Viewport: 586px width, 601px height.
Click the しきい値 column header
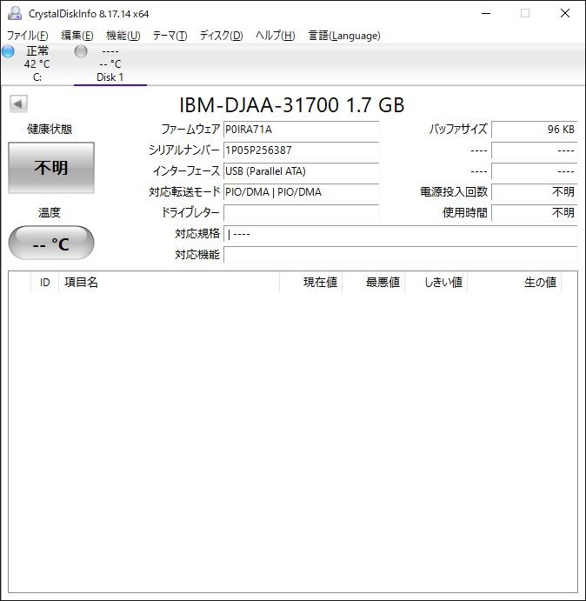pyautogui.click(x=436, y=283)
